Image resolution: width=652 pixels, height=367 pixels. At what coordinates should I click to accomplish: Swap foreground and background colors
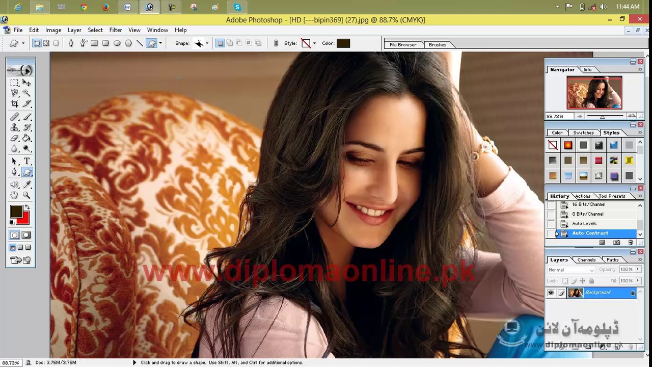27,207
